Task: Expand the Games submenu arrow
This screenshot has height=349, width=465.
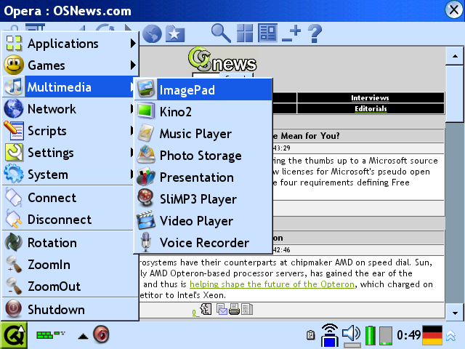Action: (x=133, y=65)
